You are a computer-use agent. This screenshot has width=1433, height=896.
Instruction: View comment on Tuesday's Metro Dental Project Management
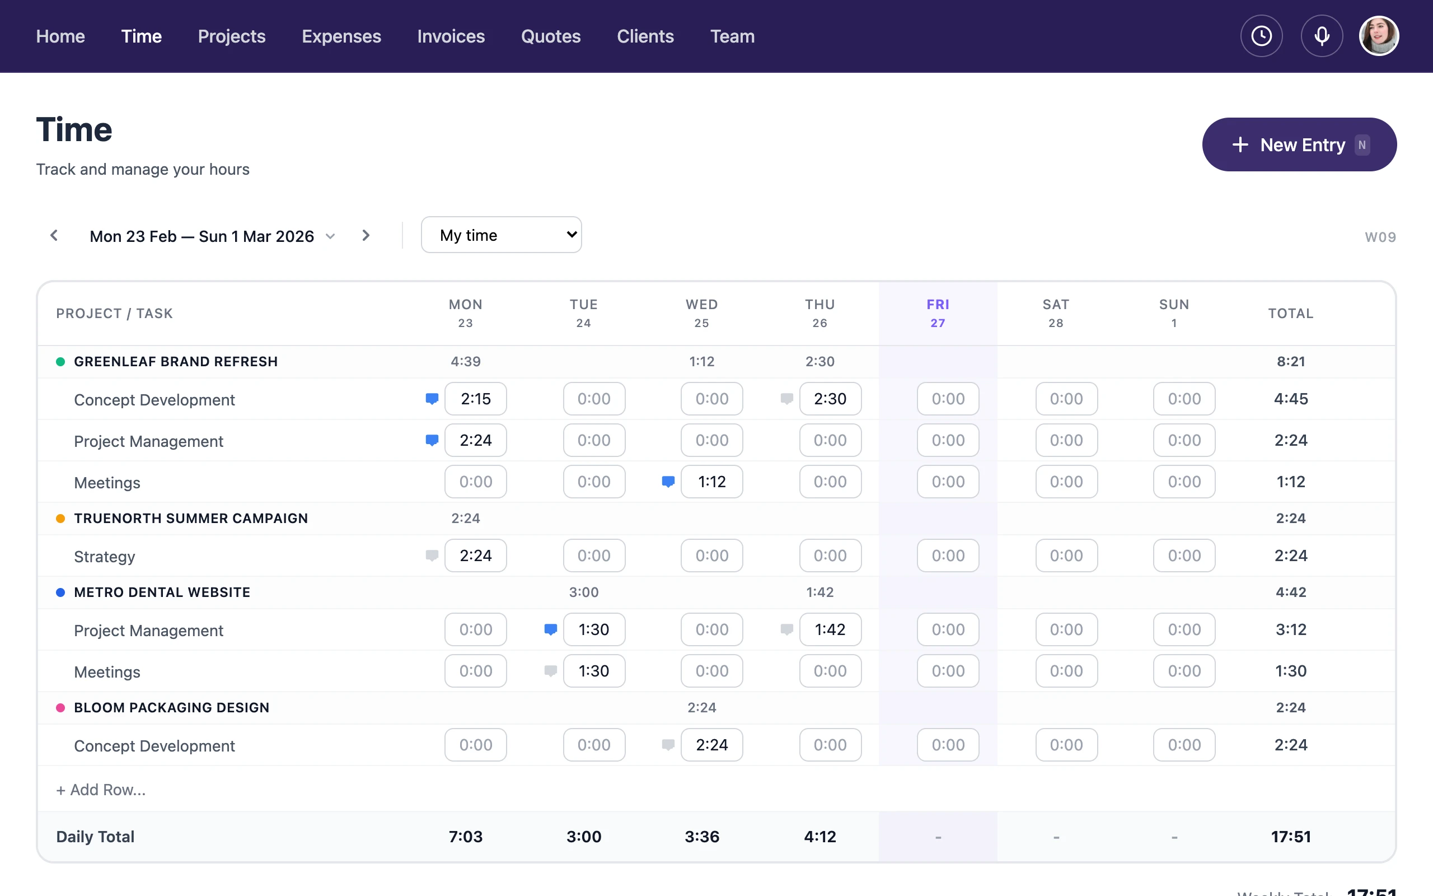tap(550, 629)
